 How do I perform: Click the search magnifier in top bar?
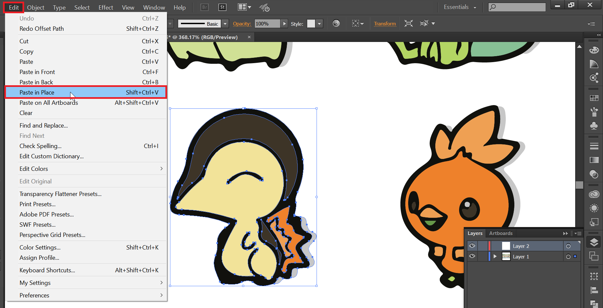[493, 7]
